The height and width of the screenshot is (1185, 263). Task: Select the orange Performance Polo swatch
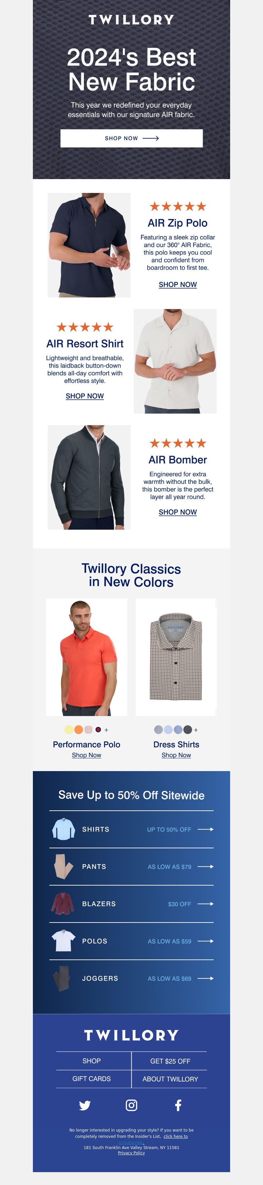78,730
